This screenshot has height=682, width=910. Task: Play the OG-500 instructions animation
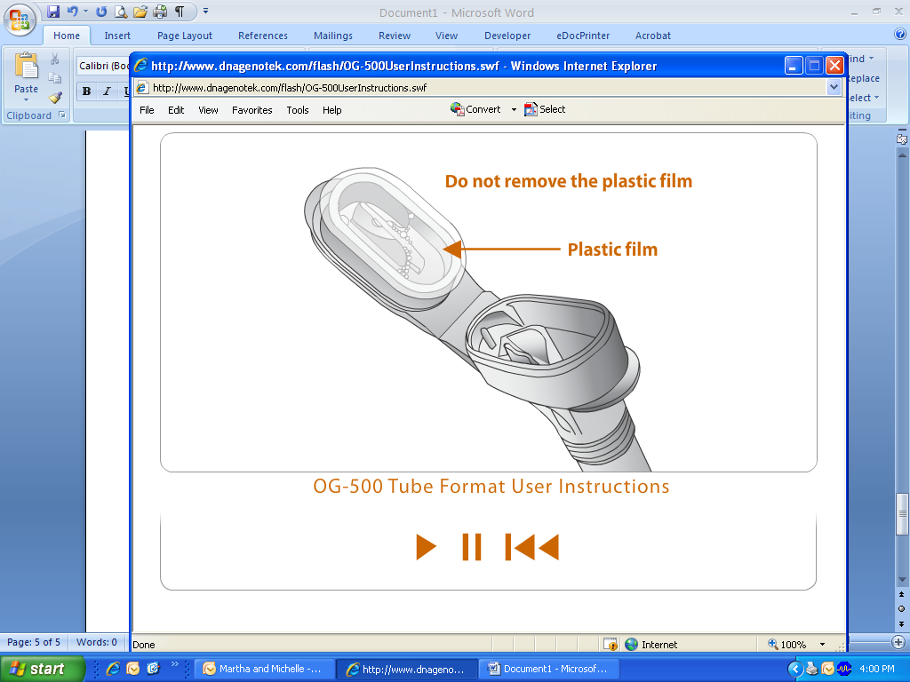point(426,547)
